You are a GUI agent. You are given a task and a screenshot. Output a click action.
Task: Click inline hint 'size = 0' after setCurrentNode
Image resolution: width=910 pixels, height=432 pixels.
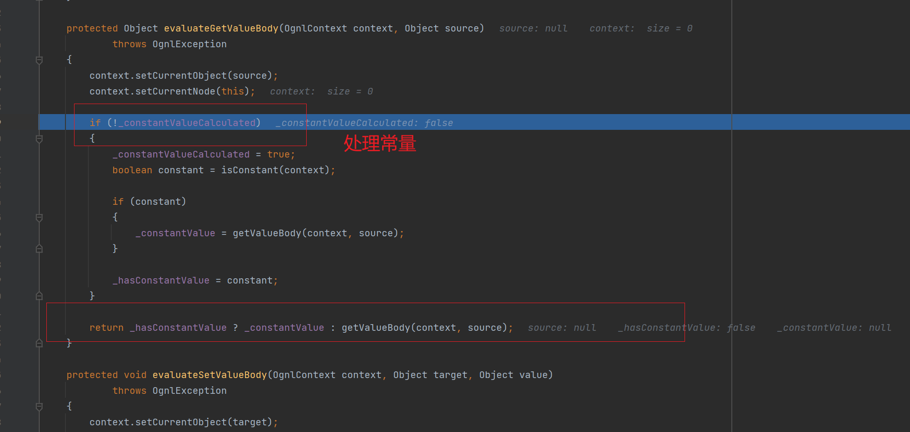[350, 92]
